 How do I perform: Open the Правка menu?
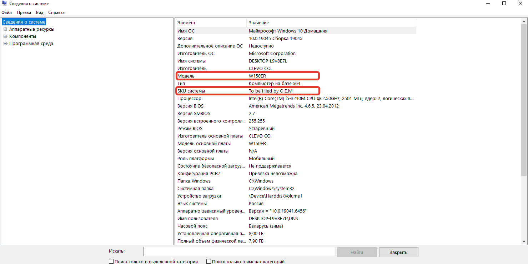click(24, 13)
